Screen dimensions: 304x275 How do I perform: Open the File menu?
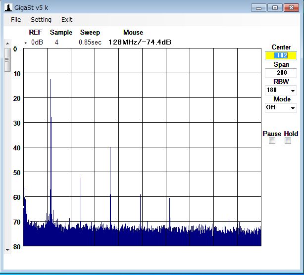pos(16,20)
